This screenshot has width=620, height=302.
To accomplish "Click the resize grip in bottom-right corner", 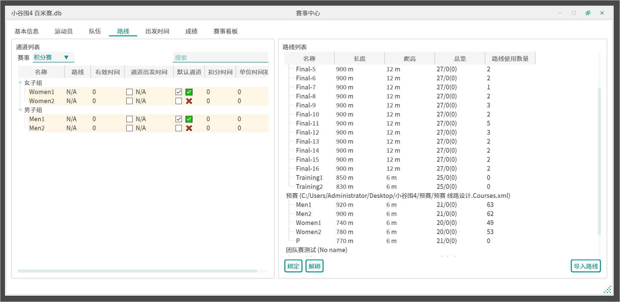I will coord(608,290).
